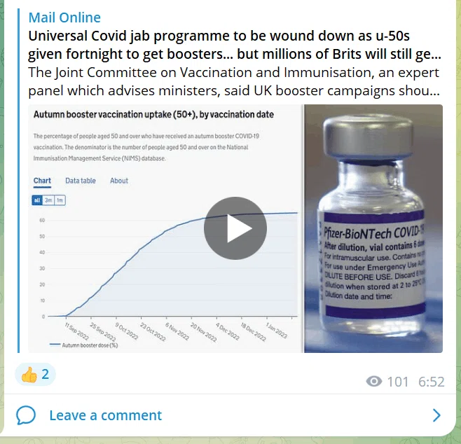461x444 pixels.
Task: Select the 'all' time range toggle
Action: (x=37, y=200)
